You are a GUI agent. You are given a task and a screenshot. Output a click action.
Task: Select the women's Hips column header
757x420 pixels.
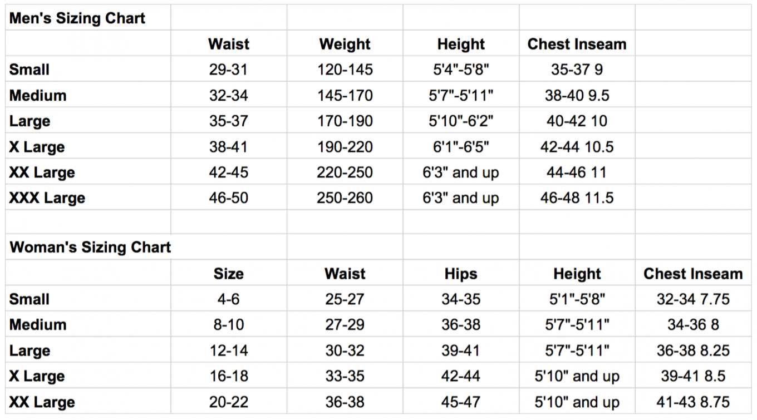(x=461, y=274)
